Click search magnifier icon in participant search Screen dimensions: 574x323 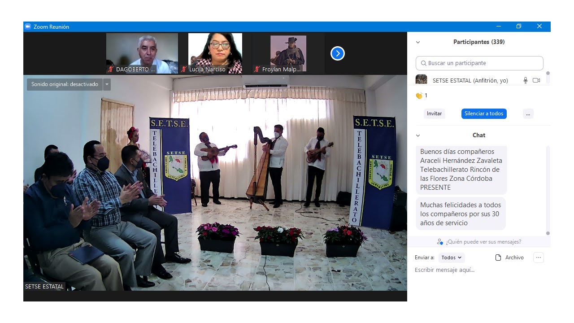(x=423, y=63)
